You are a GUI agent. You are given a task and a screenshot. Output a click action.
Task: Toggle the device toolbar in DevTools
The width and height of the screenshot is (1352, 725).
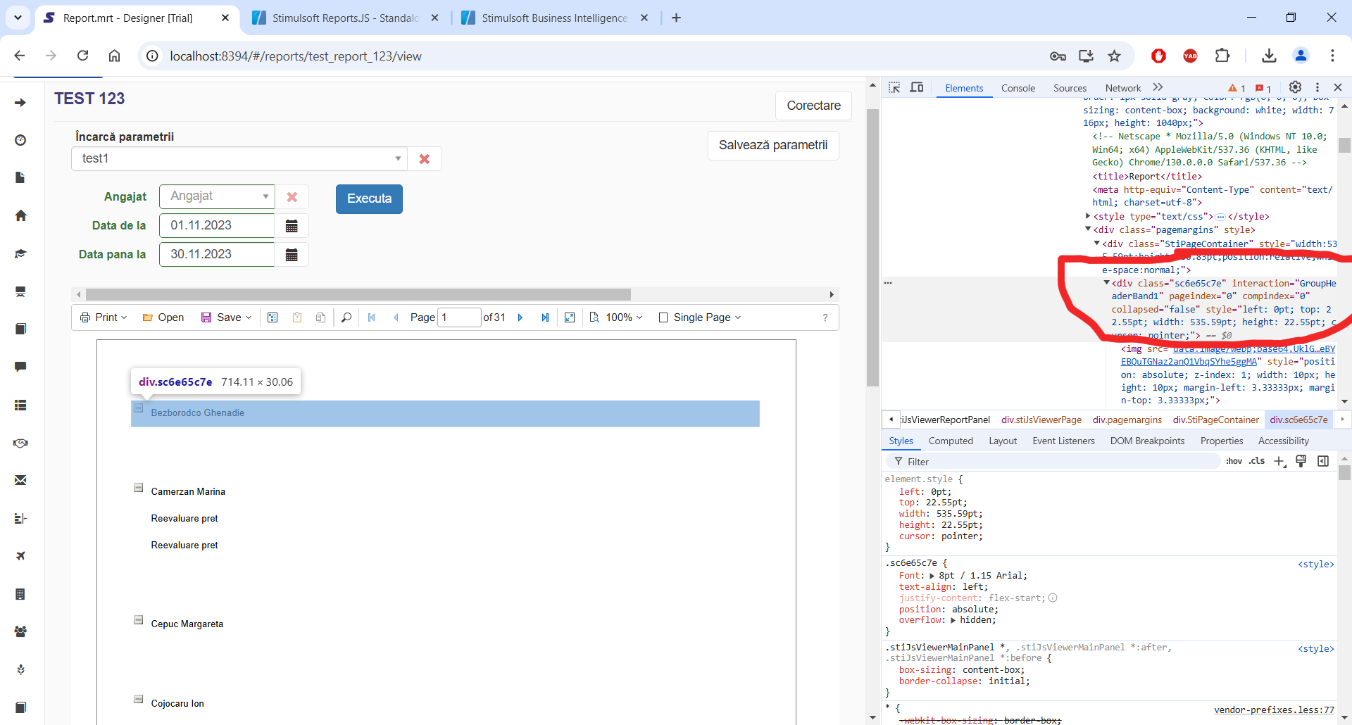click(x=917, y=87)
